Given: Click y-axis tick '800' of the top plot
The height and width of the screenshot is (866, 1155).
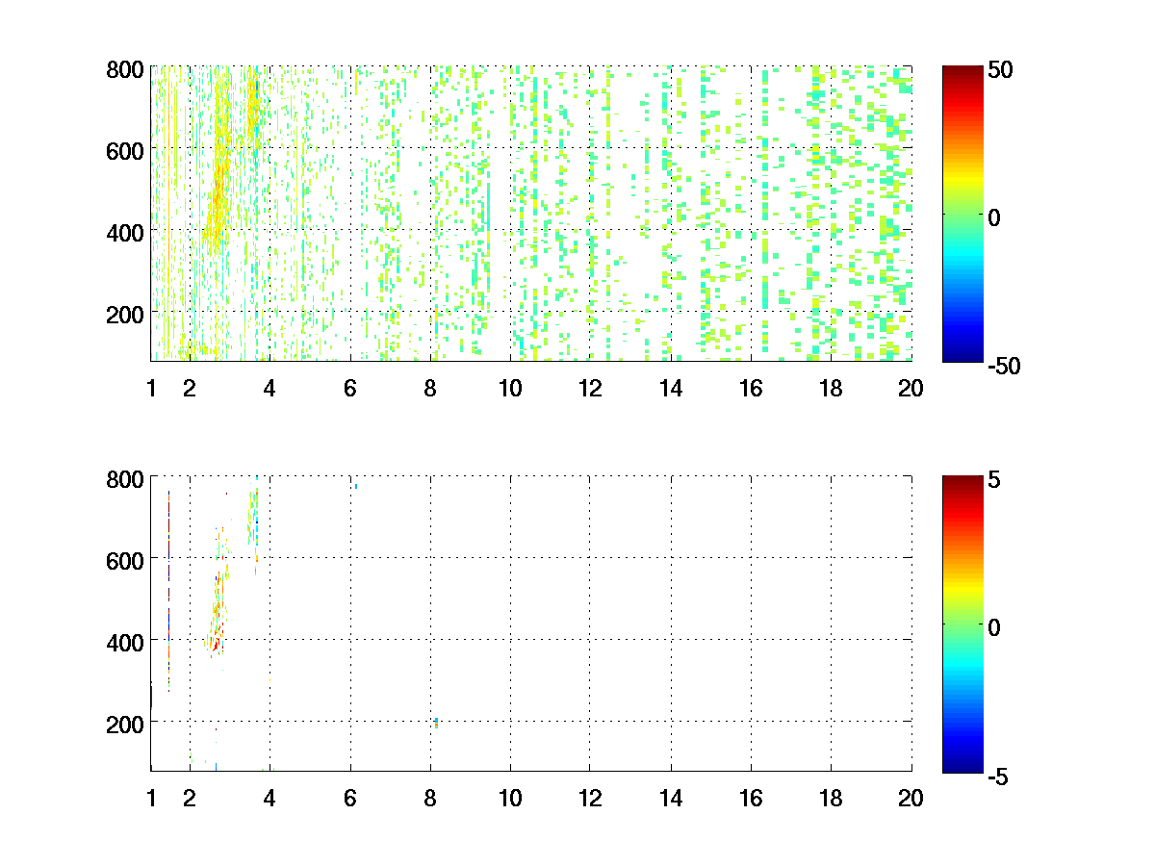Looking at the screenshot, I should point(125,69).
